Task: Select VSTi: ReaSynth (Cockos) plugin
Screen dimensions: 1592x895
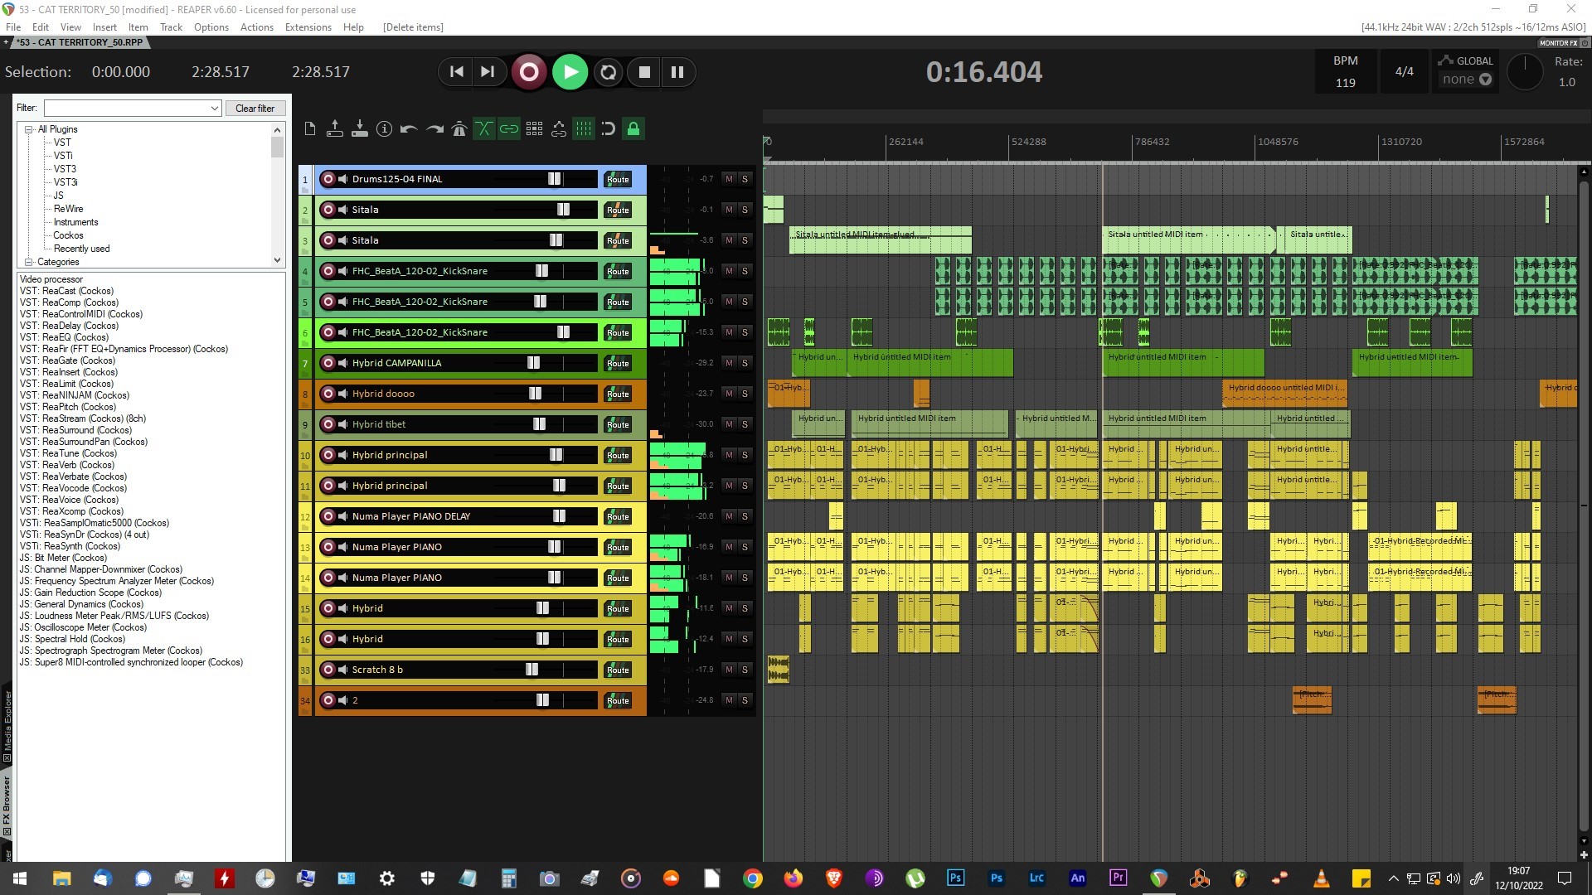Action: [70, 546]
